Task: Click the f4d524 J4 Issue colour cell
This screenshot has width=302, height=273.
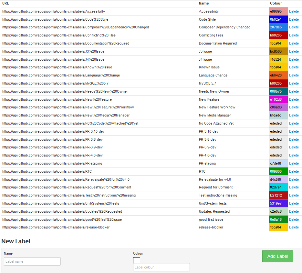Action: click(278, 59)
